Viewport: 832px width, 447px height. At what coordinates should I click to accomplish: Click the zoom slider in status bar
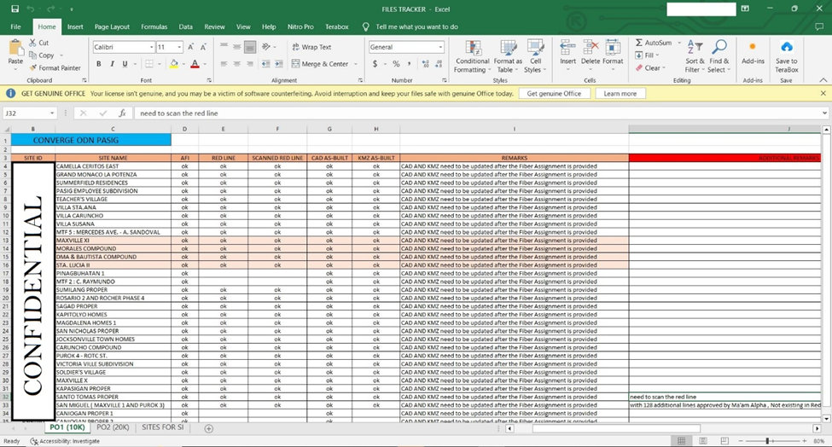(767, 441)
